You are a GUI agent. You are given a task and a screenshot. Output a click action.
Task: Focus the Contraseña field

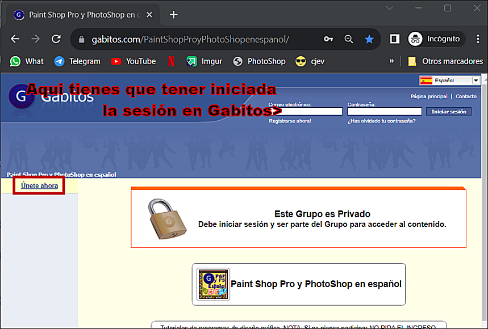tap(385, 111)
